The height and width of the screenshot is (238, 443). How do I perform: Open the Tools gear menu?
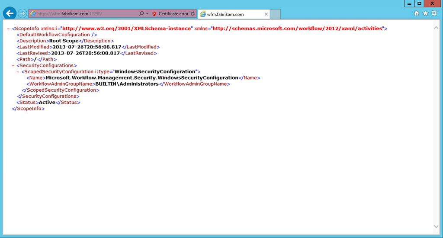[434, 13]
